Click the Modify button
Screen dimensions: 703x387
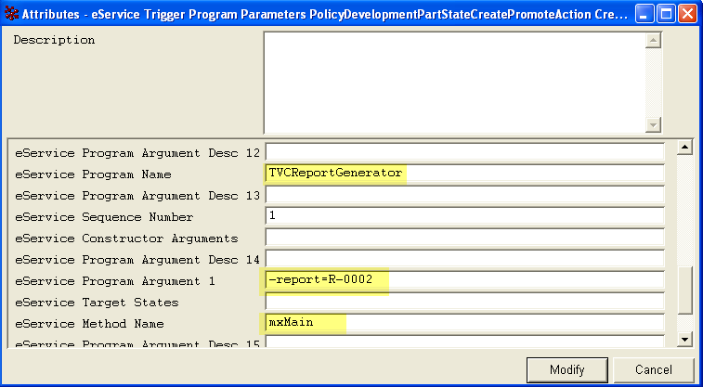(x=566, y=369)
